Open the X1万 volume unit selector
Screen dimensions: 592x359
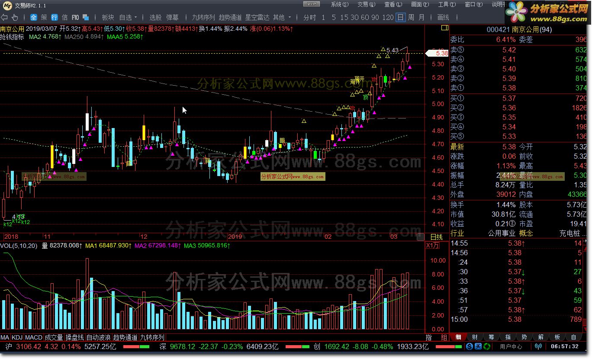click(433, 246)
